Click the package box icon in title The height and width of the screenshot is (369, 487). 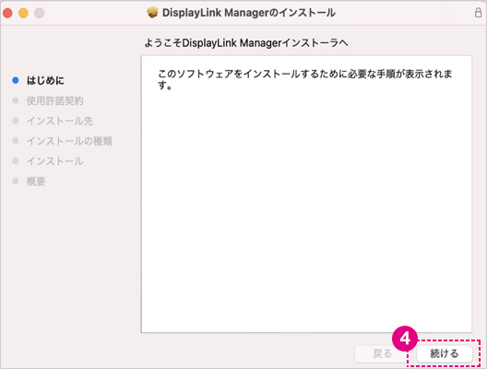(x=152, y=13)
